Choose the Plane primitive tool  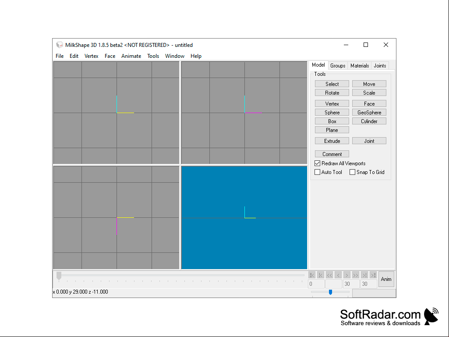[x=332, y=130]
